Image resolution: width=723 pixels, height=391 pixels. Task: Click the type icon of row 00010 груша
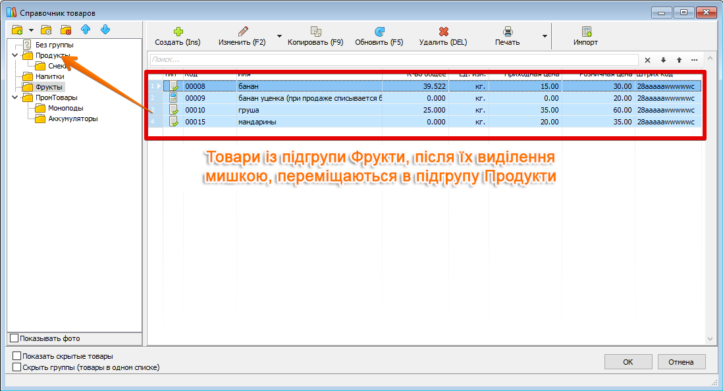[173, 110]
